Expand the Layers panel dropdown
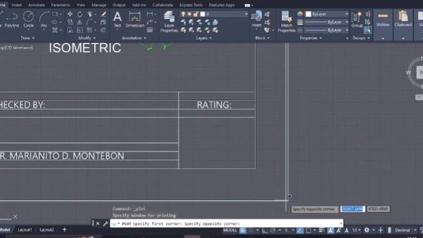The image size is (423, 238). click(204, 38)
